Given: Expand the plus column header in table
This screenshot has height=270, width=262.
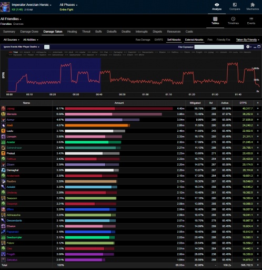Looking at the screenshot, I should [258, 103].
